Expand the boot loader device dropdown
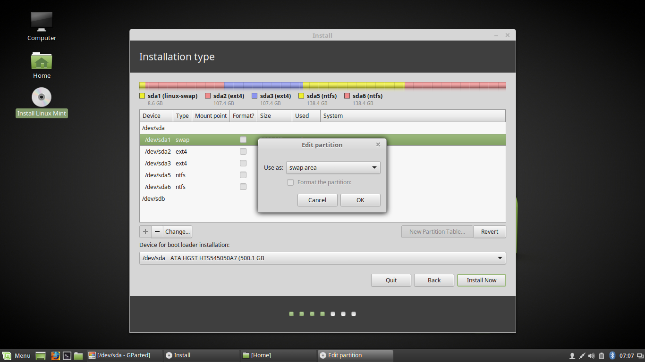645x362 pixels. (322, 258)
